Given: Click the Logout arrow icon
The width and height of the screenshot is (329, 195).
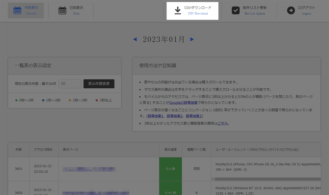Looking at the screenshot, I should click(x=291, y=11).
